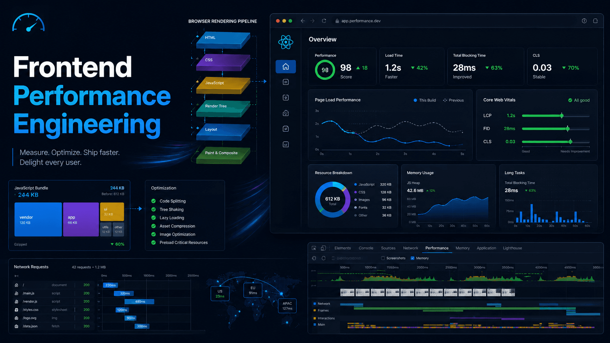Click the HTML layer in rendering pipeline
The image size is (610, 343).
point(223,40)
